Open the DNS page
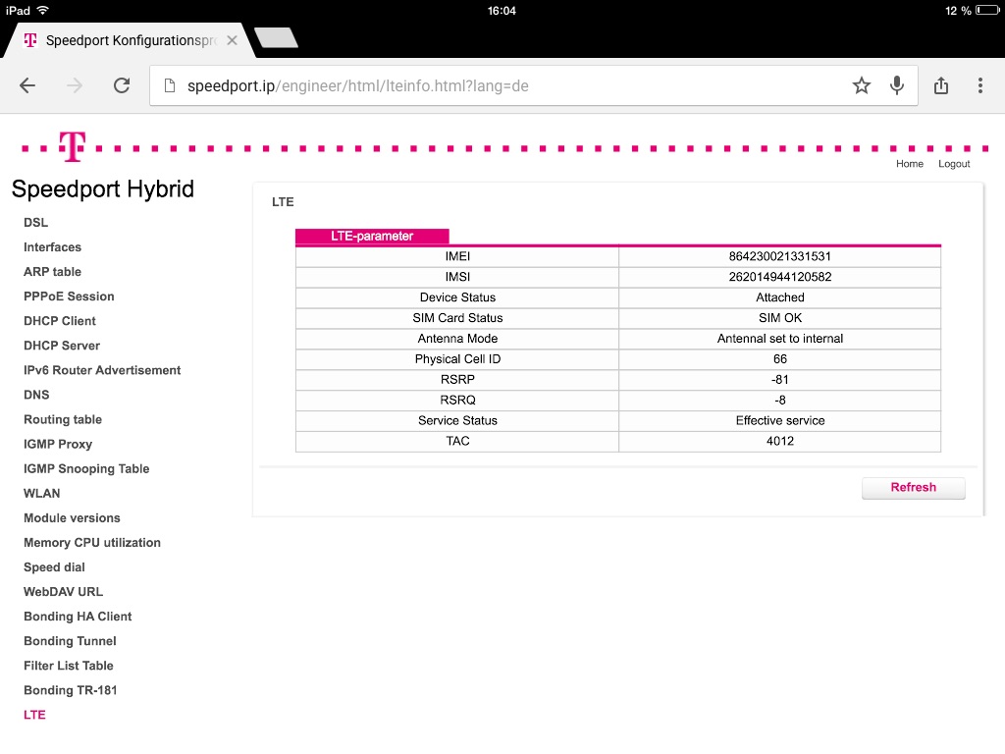 click(x=36, y=395)
